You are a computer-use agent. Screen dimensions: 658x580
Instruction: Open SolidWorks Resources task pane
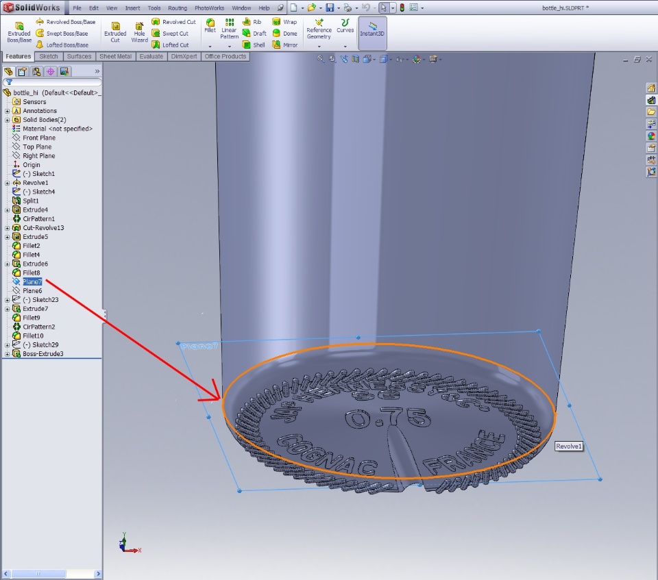(651, 88)
